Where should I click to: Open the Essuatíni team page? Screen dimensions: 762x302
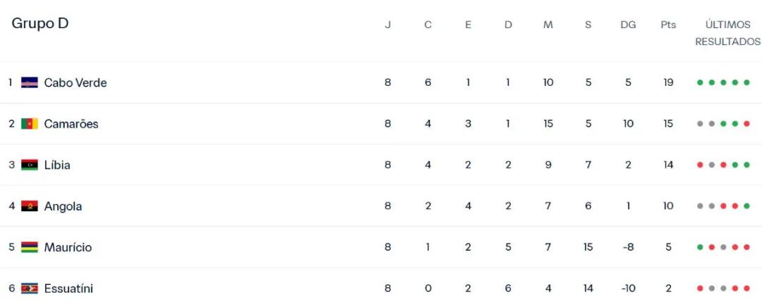(x=68, y=289)
